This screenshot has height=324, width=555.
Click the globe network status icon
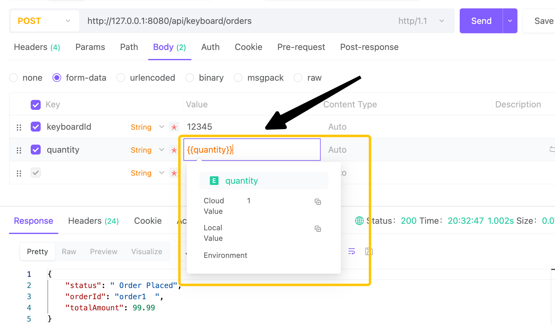[359, 221]
